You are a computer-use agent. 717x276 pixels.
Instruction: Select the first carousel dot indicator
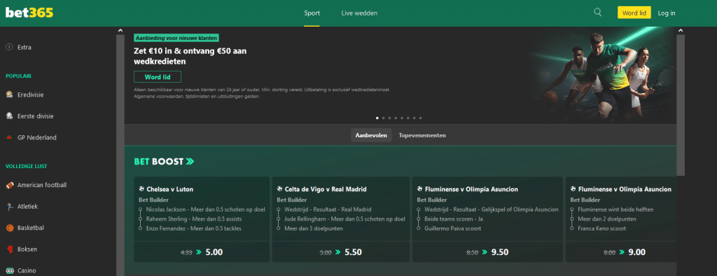[377, 118]
